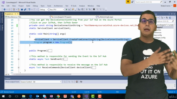Click the Comment out lines toolbar icon
The width and height of the screenshot is (177, 99).
point(87,10)
